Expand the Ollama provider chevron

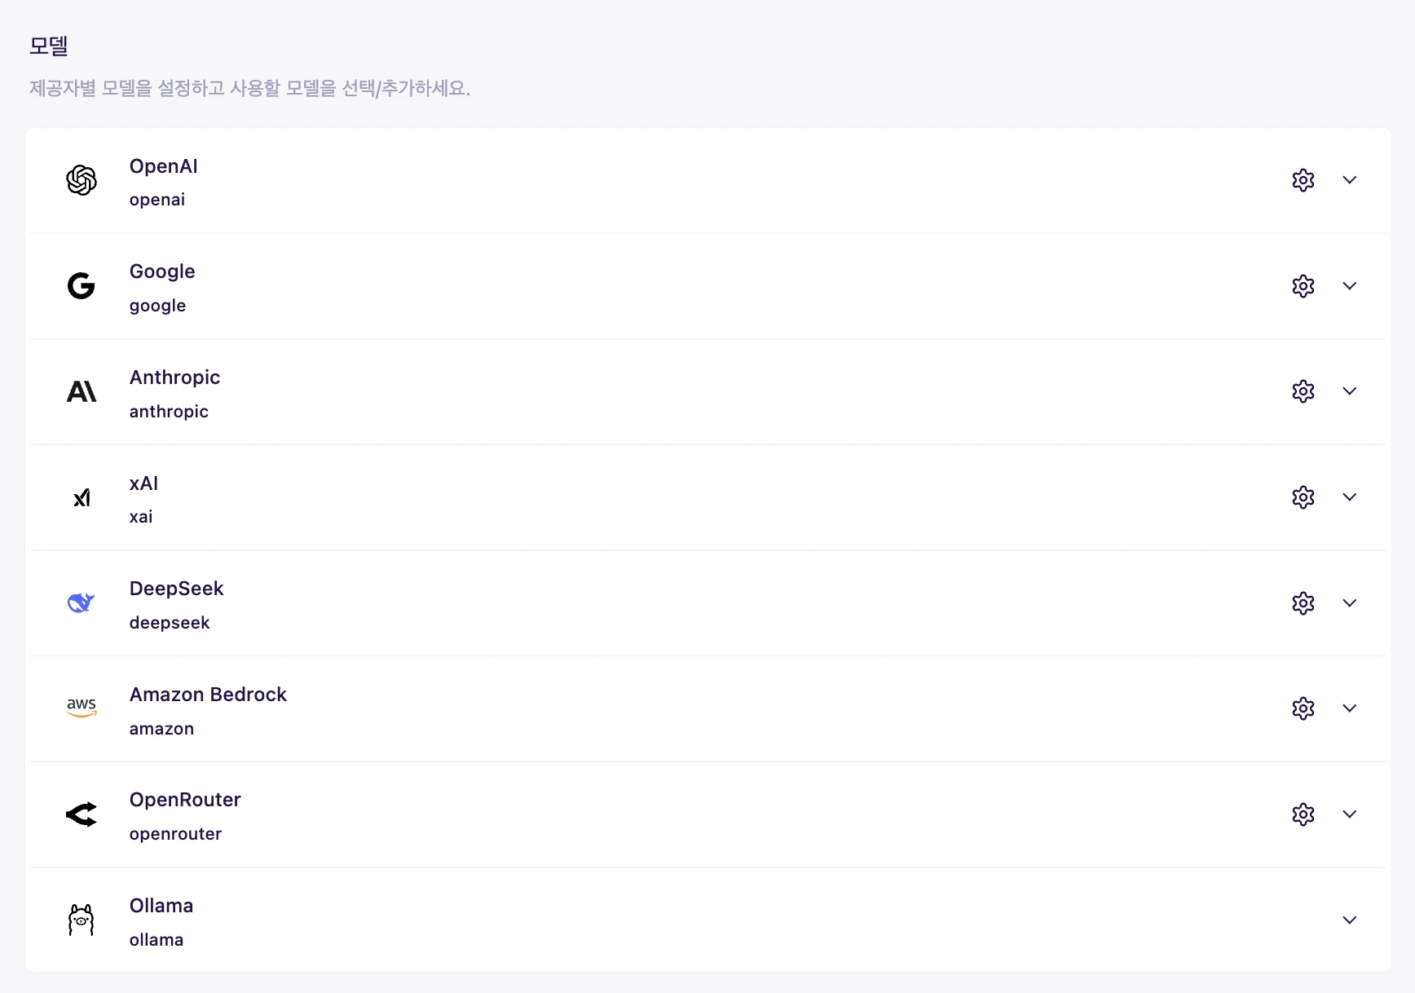point(1349,920)
